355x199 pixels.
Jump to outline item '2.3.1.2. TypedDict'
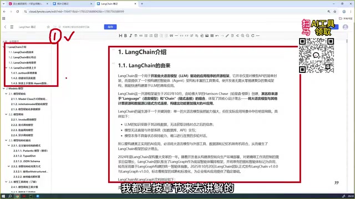pyautogui.click(x=24, y=156)
